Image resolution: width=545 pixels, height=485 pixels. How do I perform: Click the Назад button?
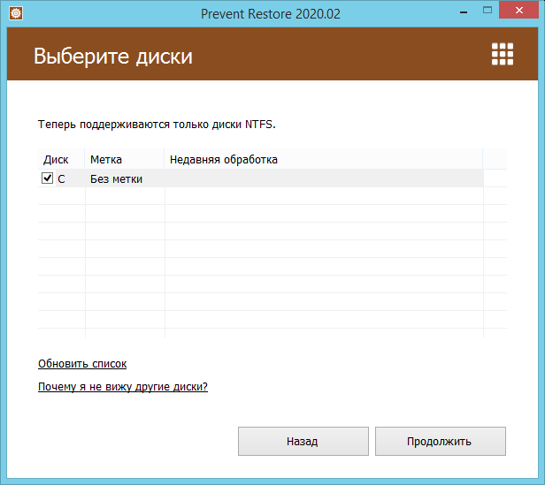pos(303,441)
